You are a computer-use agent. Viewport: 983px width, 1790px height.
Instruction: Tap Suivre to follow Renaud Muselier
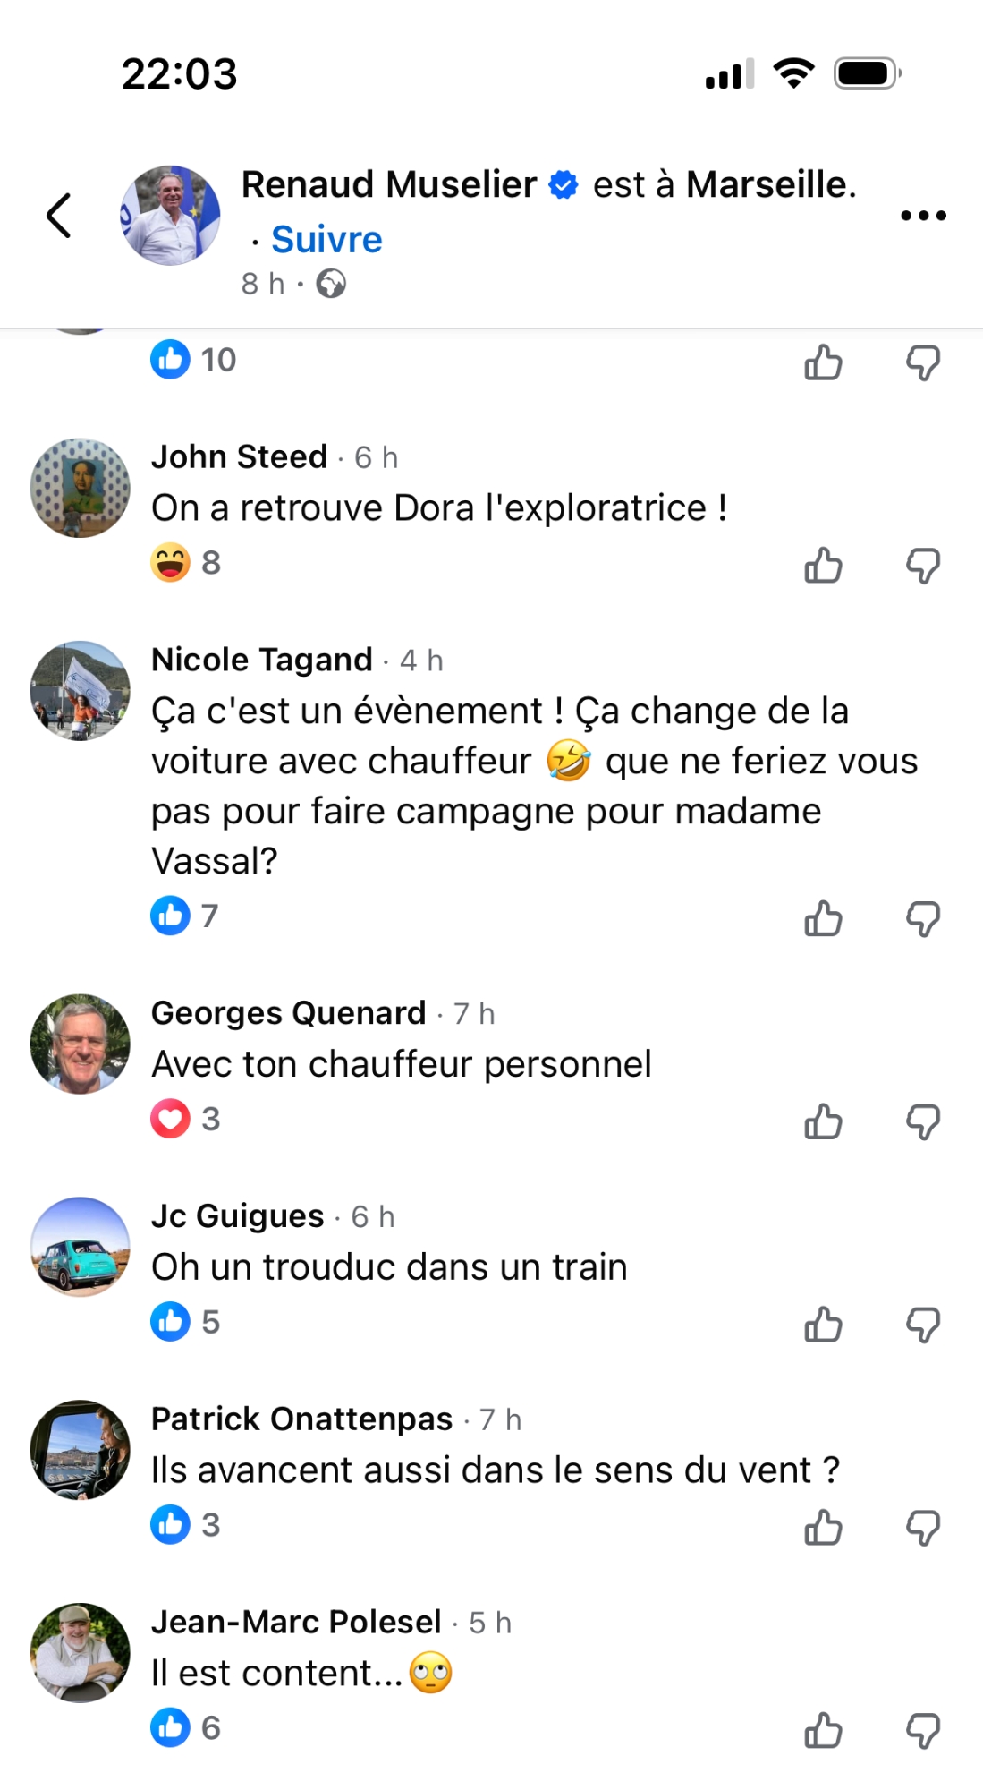326,240
